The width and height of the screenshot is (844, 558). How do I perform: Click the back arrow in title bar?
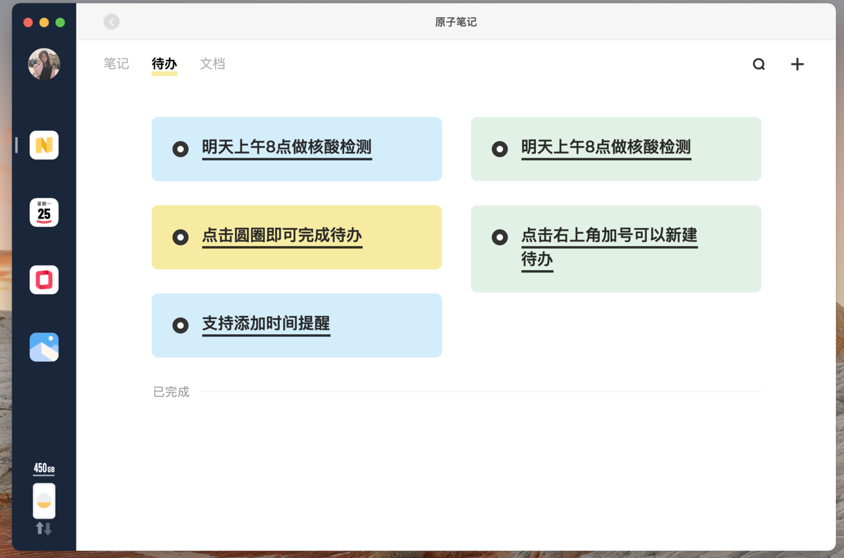point(111,22)
